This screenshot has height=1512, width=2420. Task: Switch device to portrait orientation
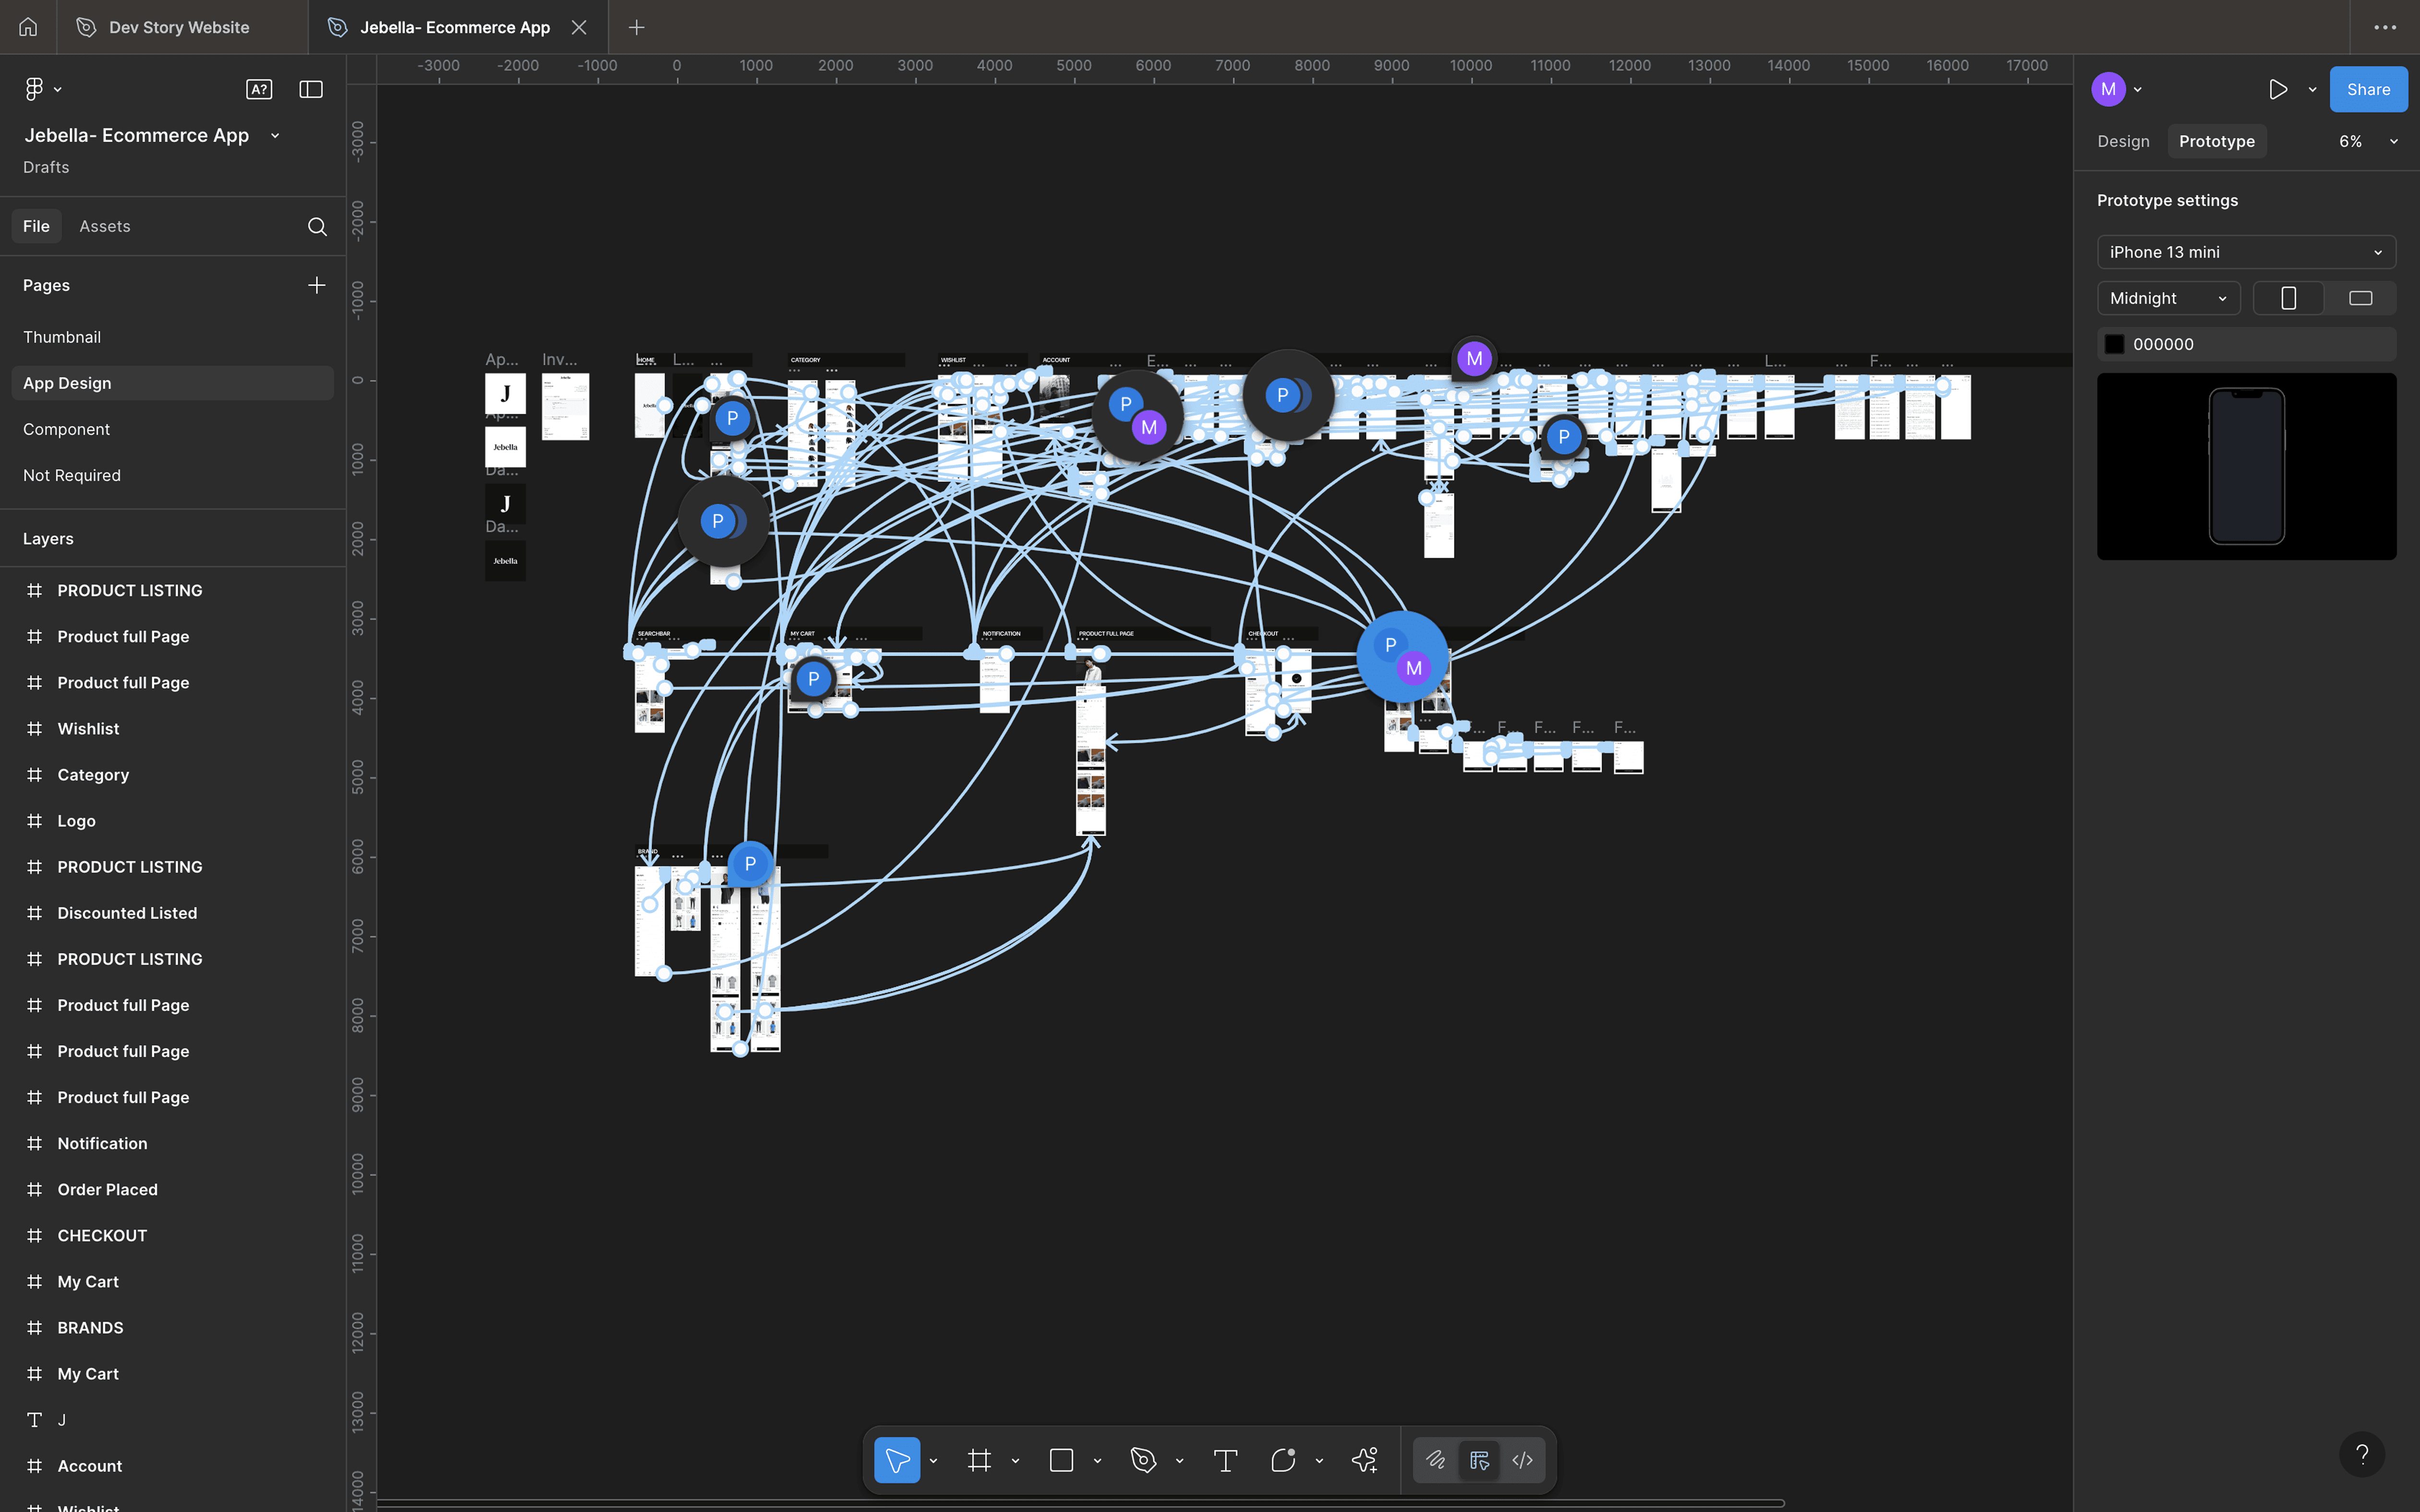coord(2288,298)
